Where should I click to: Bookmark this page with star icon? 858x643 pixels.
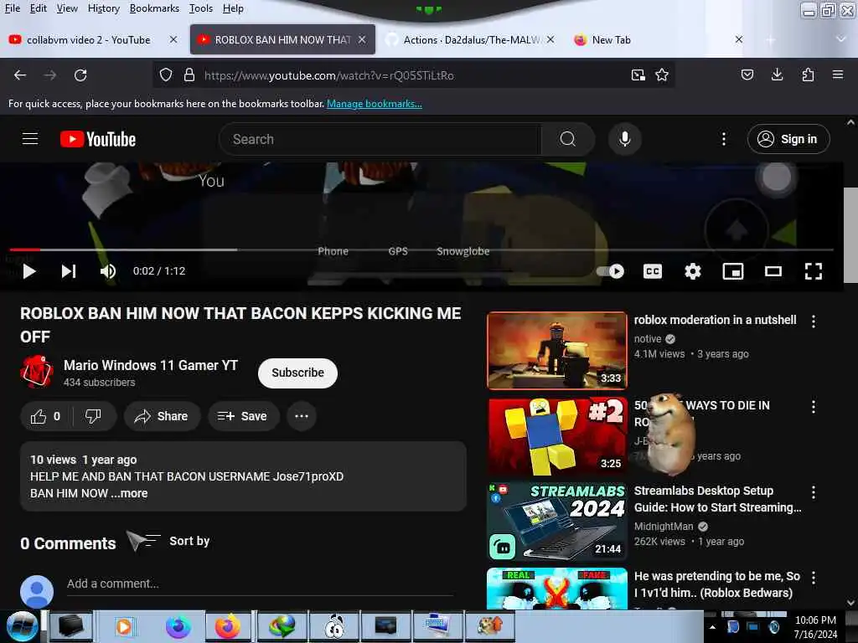point(662,75)
